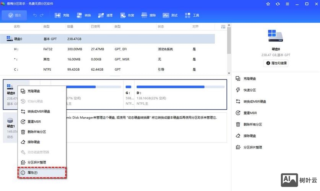Image resolution: width=320 pixels, height=191 pixels.
Task: Click clone icon beside context menu 克隆硬盘
Action: coord(23,91)
